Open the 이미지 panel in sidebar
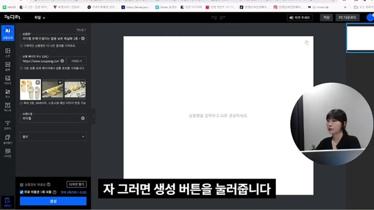This screenshot has height=210, width=374. click(8, 80)
